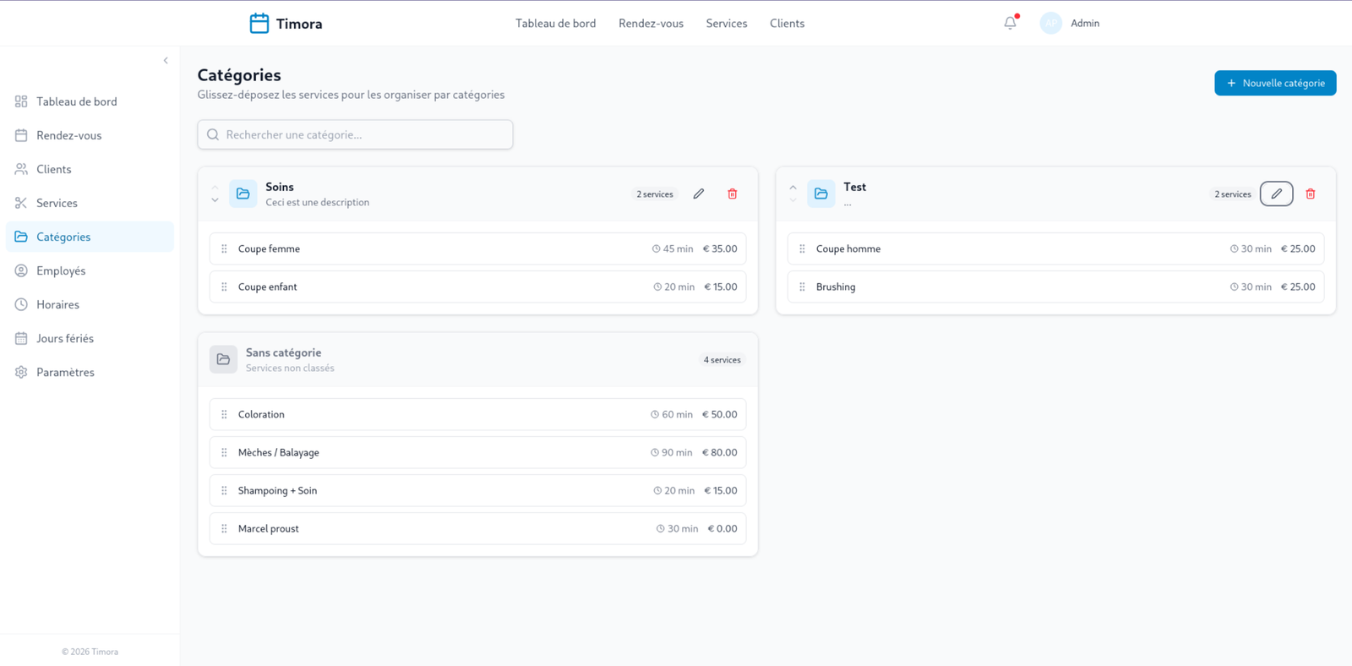Edit the Soins category with pencil
The width and height of the screenshot is (1352, 666).
[699, 194]
